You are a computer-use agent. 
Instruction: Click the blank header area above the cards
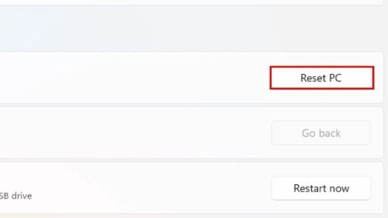(x=192, y=28)
